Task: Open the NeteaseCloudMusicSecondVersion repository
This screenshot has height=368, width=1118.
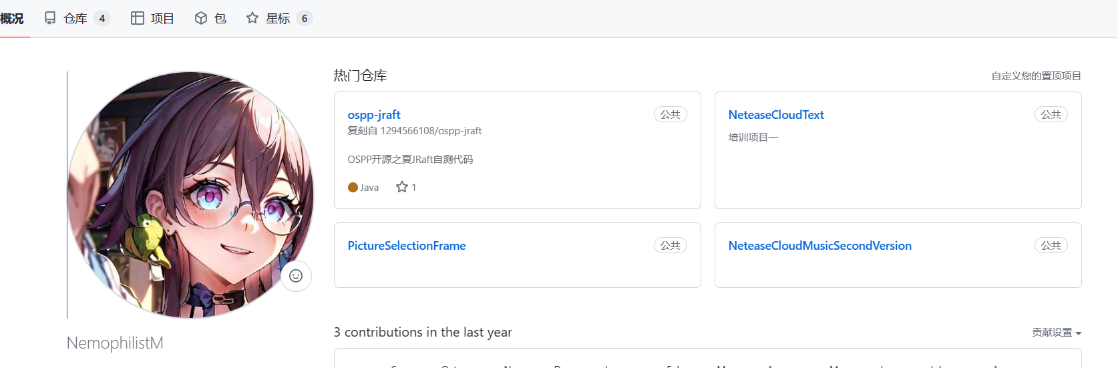Action: pyautogui.click(x=819, y=246)
